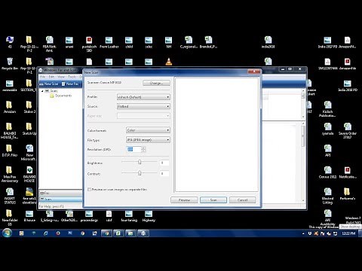Select the Documents folder in tree
Image resolution: width=362 pixels, height=271 pixels.
(60, 96)
